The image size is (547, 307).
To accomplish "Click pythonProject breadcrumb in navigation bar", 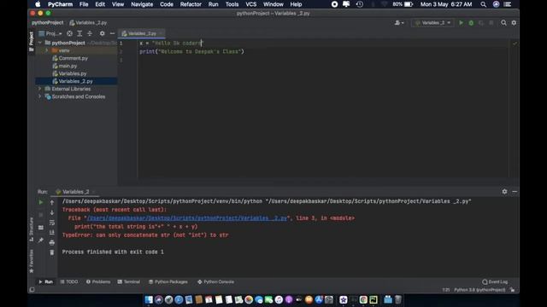I will pos(48,23).
